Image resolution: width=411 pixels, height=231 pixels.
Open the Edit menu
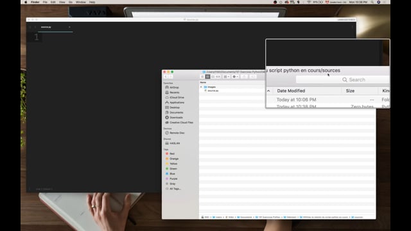click(53, 2)
